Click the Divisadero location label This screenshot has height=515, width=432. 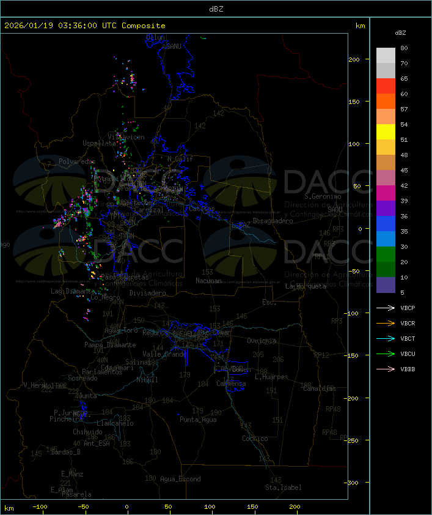pyautogui.click(x=147, y=293)
